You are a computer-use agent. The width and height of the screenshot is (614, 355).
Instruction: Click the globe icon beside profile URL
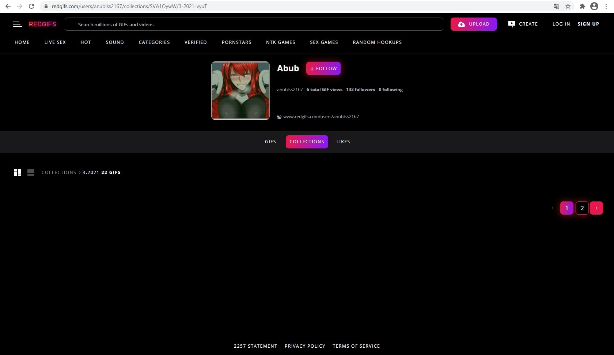(x=279, y=117)
